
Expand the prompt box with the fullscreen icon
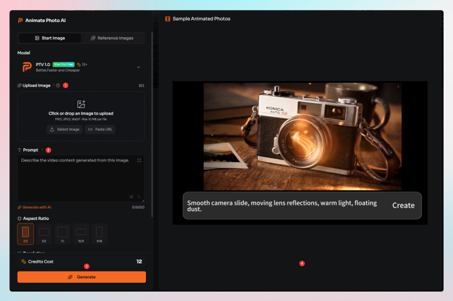point(139,160)
